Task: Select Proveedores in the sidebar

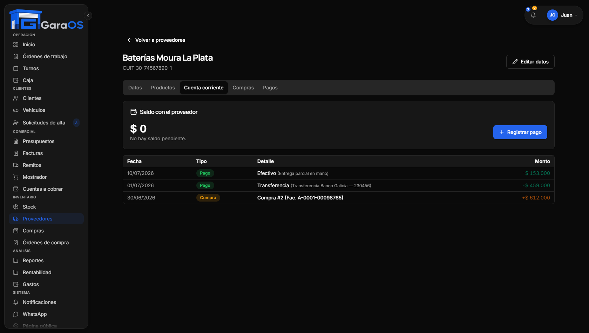Action: 46,219
